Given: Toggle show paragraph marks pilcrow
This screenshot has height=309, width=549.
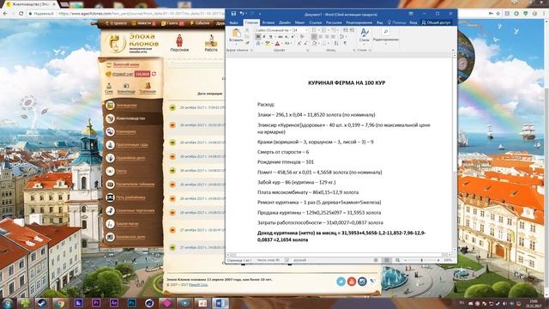Looking at the screenshot, I should coord(345,43).
